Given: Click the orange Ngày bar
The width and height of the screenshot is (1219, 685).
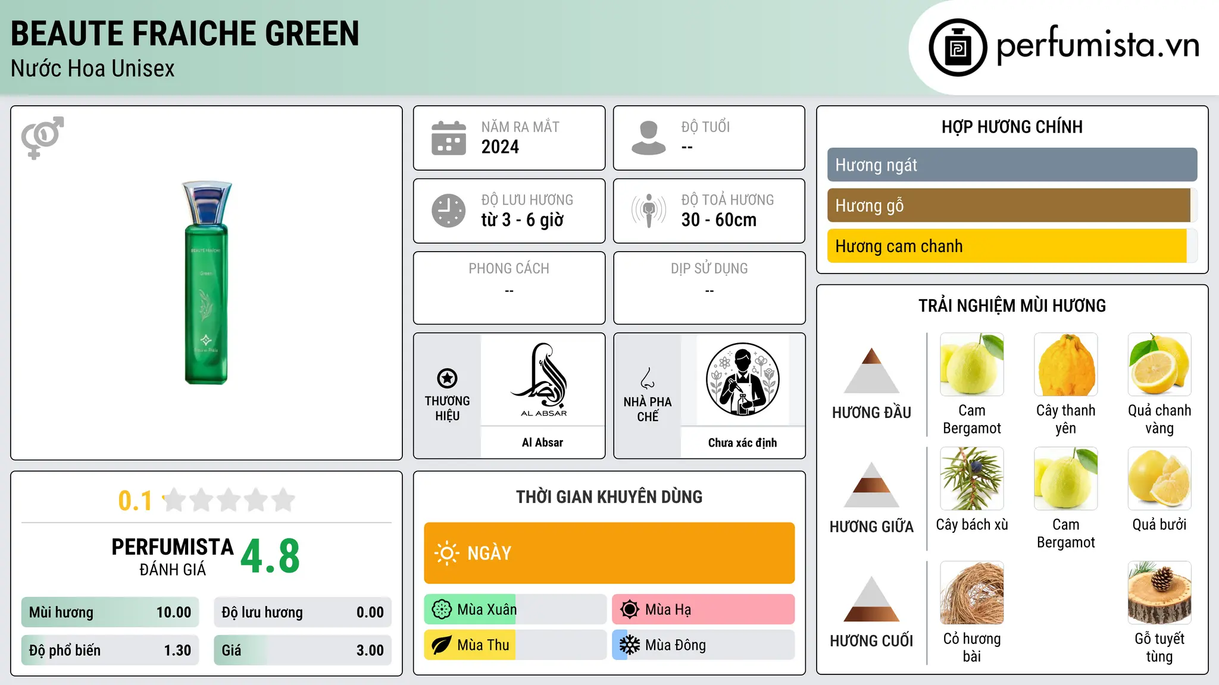Looking at the screenshot, I should 609,553.
